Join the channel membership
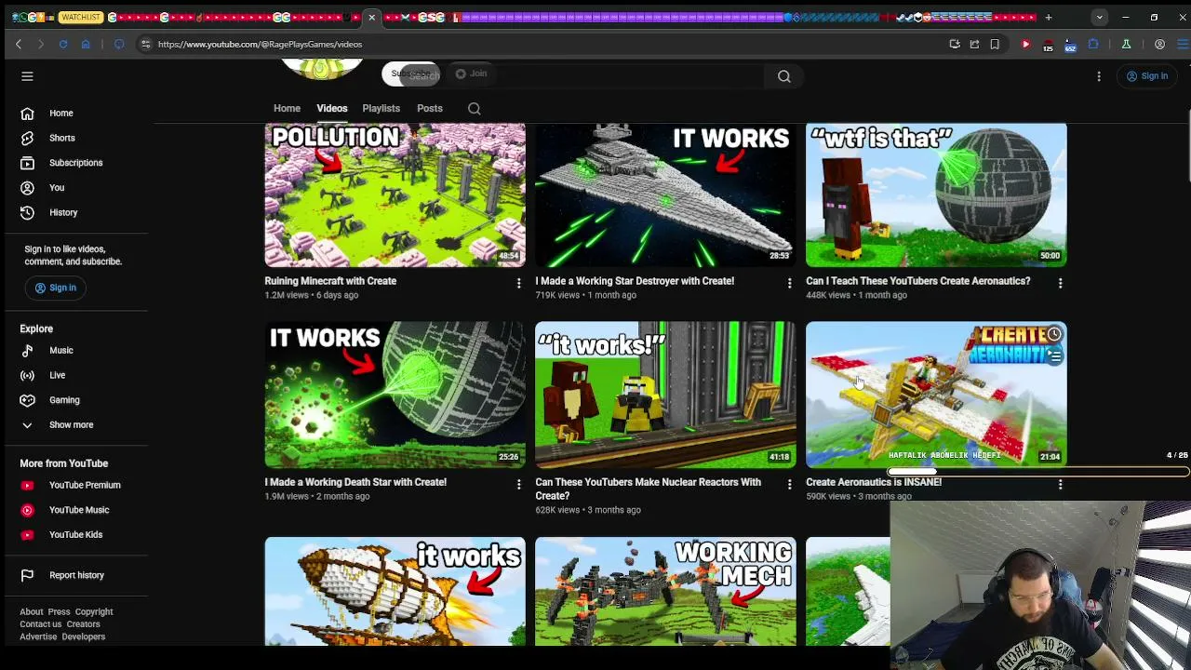 point(470,74)
